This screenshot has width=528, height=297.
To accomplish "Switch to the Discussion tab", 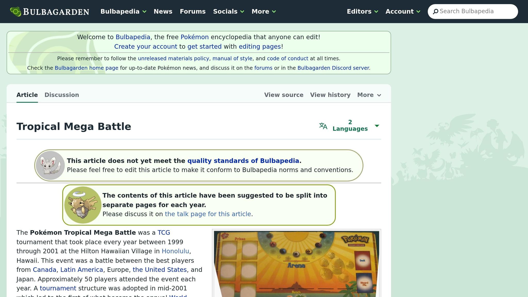I will tap(62, 95).
